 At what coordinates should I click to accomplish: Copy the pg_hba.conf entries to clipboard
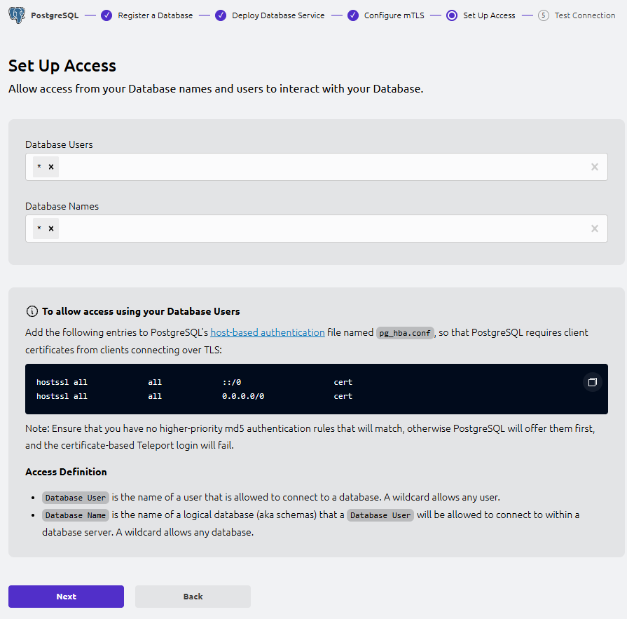tap(592, 382)
